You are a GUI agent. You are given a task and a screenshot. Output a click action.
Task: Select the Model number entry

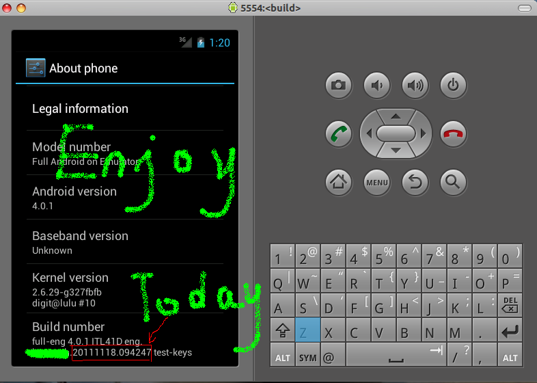(x=125, y=153)
